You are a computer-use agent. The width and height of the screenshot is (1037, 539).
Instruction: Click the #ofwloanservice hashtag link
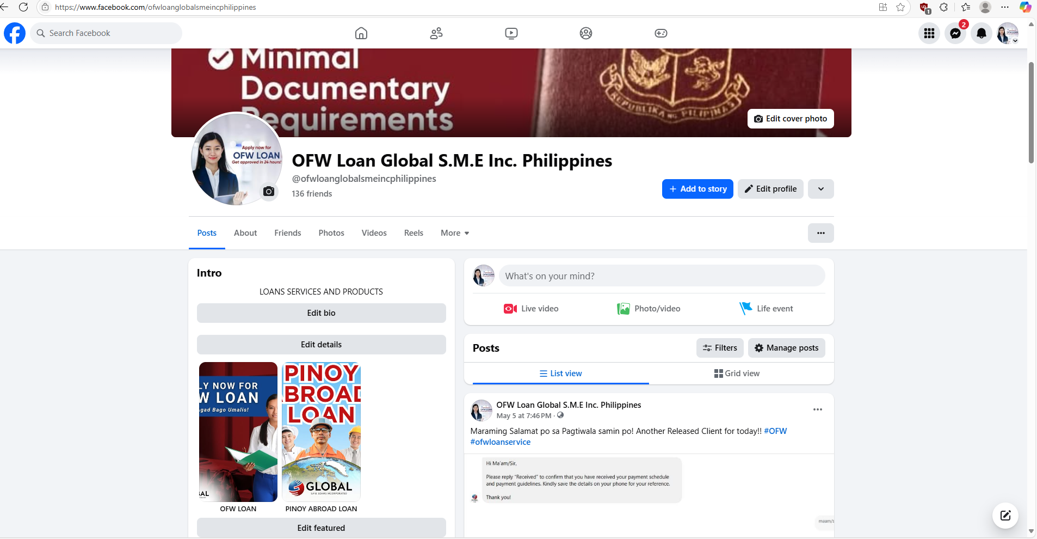point(501,442)
